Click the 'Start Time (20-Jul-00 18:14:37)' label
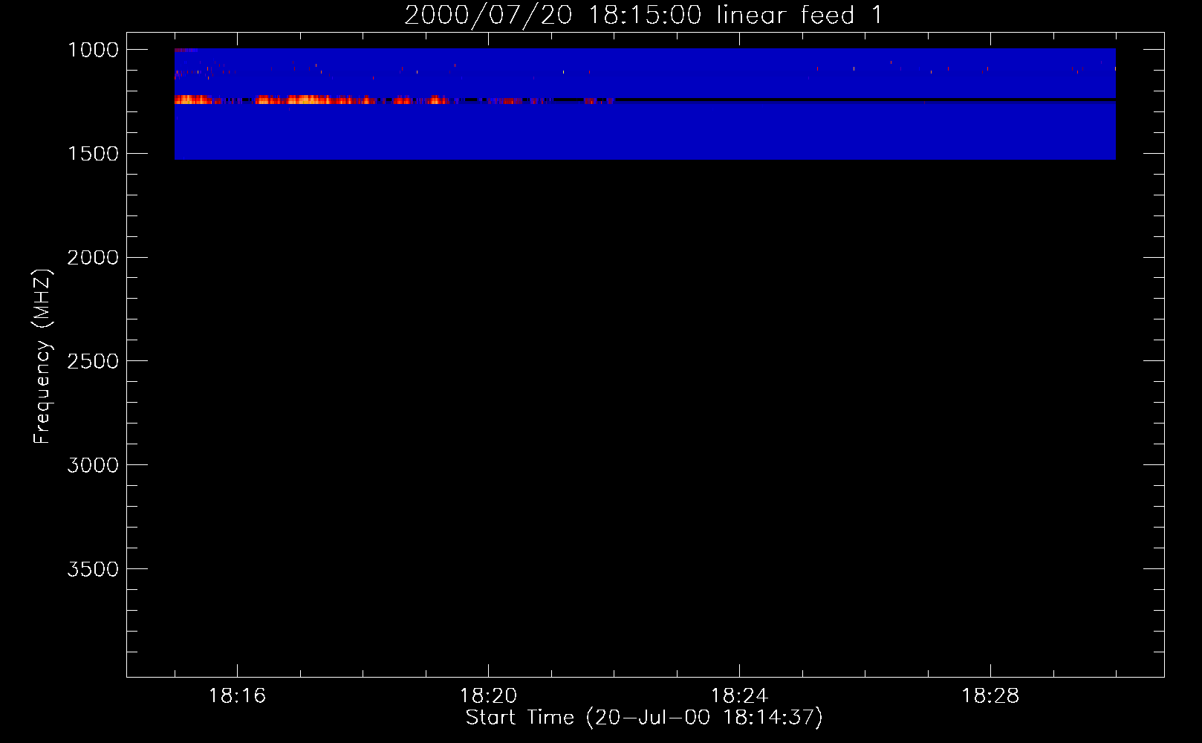Screen dimensions: 1202x743 (644, 718)
